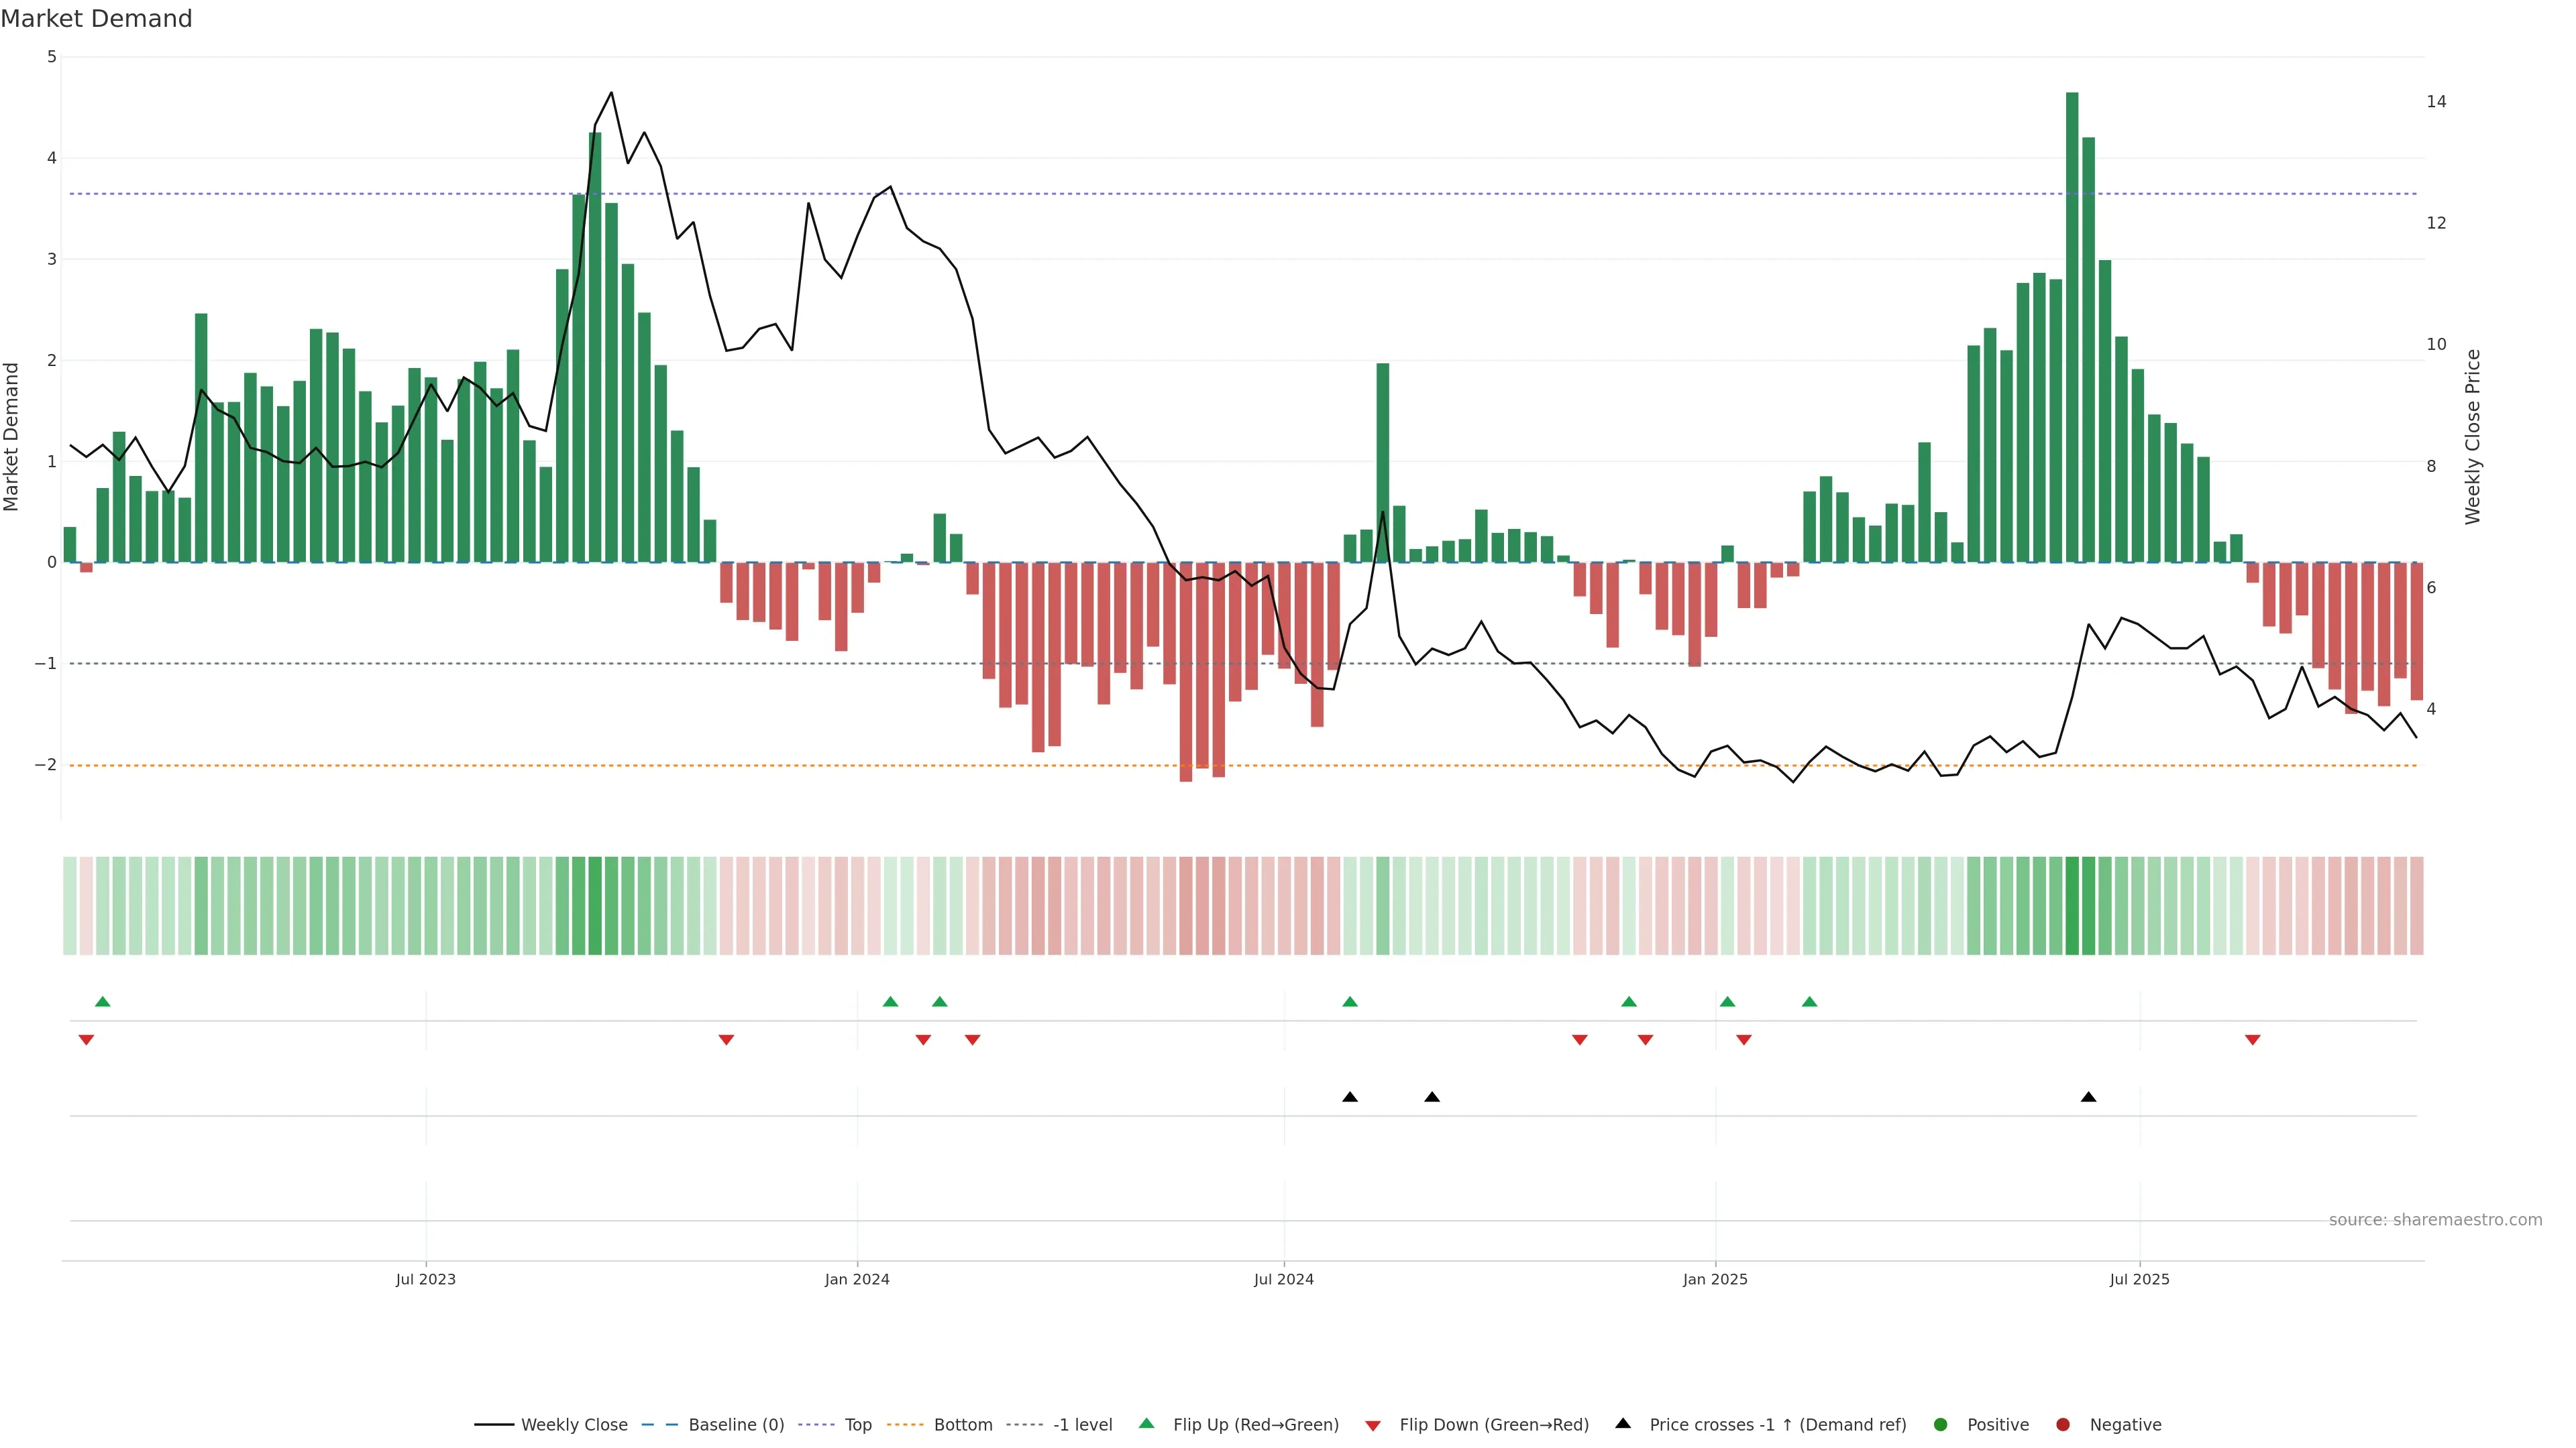Screen dimensions: 2576x1448
Task: Click black Price crosses legend triangle
Action: [1623, 1423]
